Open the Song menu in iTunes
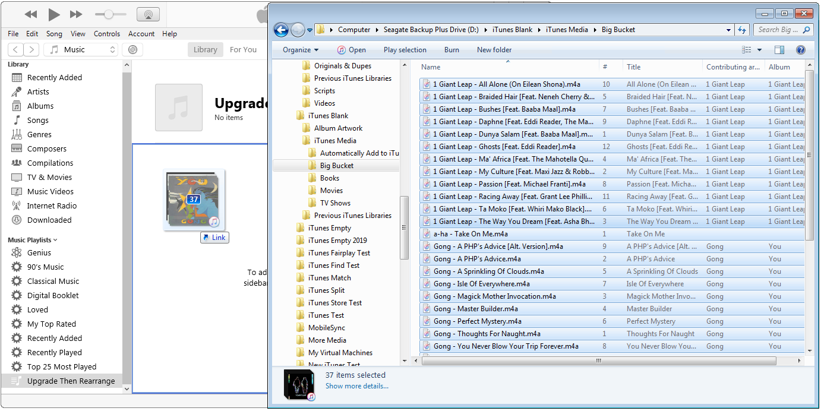 pos(54,34)
